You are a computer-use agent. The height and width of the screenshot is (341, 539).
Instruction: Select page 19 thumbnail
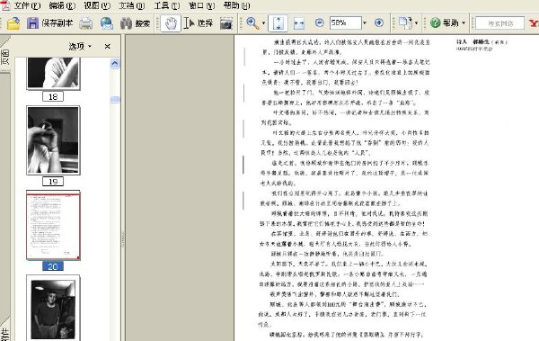pos(53,140)
